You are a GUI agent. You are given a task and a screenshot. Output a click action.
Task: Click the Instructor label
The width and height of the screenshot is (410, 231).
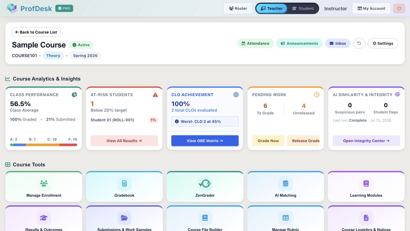336,9
